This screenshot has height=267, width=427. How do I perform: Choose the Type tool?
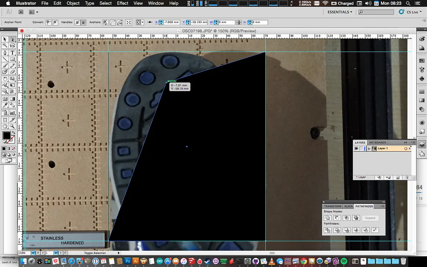[12, 53]
